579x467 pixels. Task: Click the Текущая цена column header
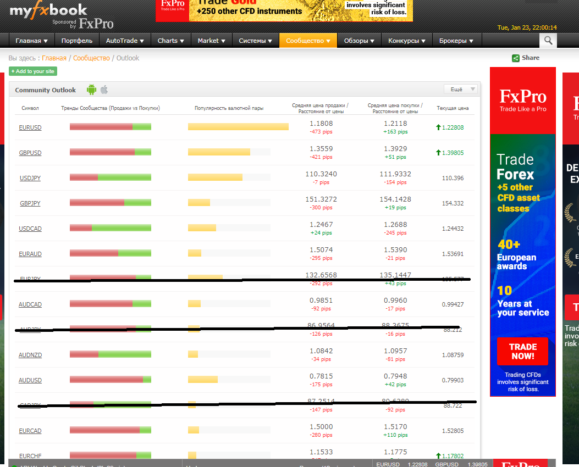[453, 108]
